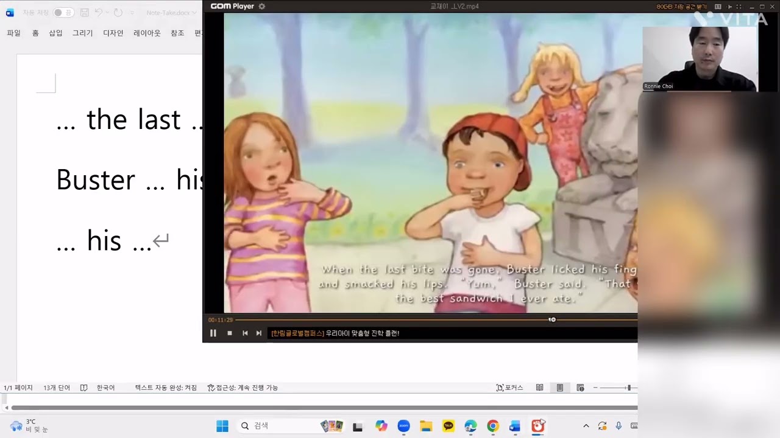The height and width of the screenshot is (438, 780).
Task: Switch to Word from the taskbar
Action: (x=515, y=426)
